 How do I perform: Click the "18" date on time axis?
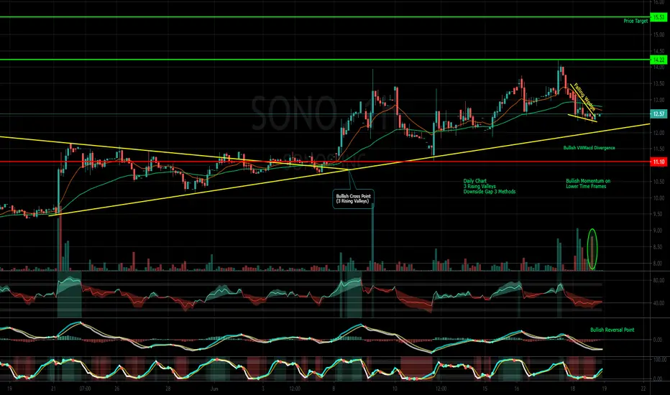click(572, 389)
